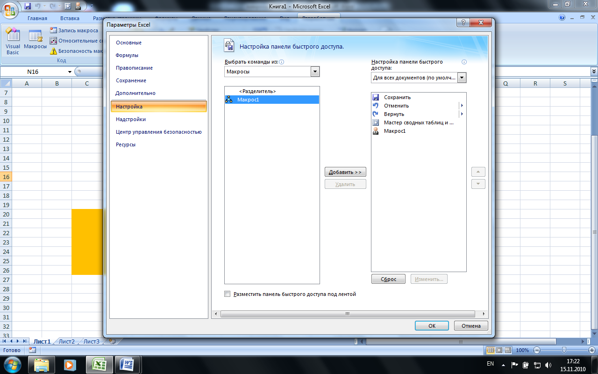
Task: Open Центр управления безопасностью category
Action: coord(158,132)
